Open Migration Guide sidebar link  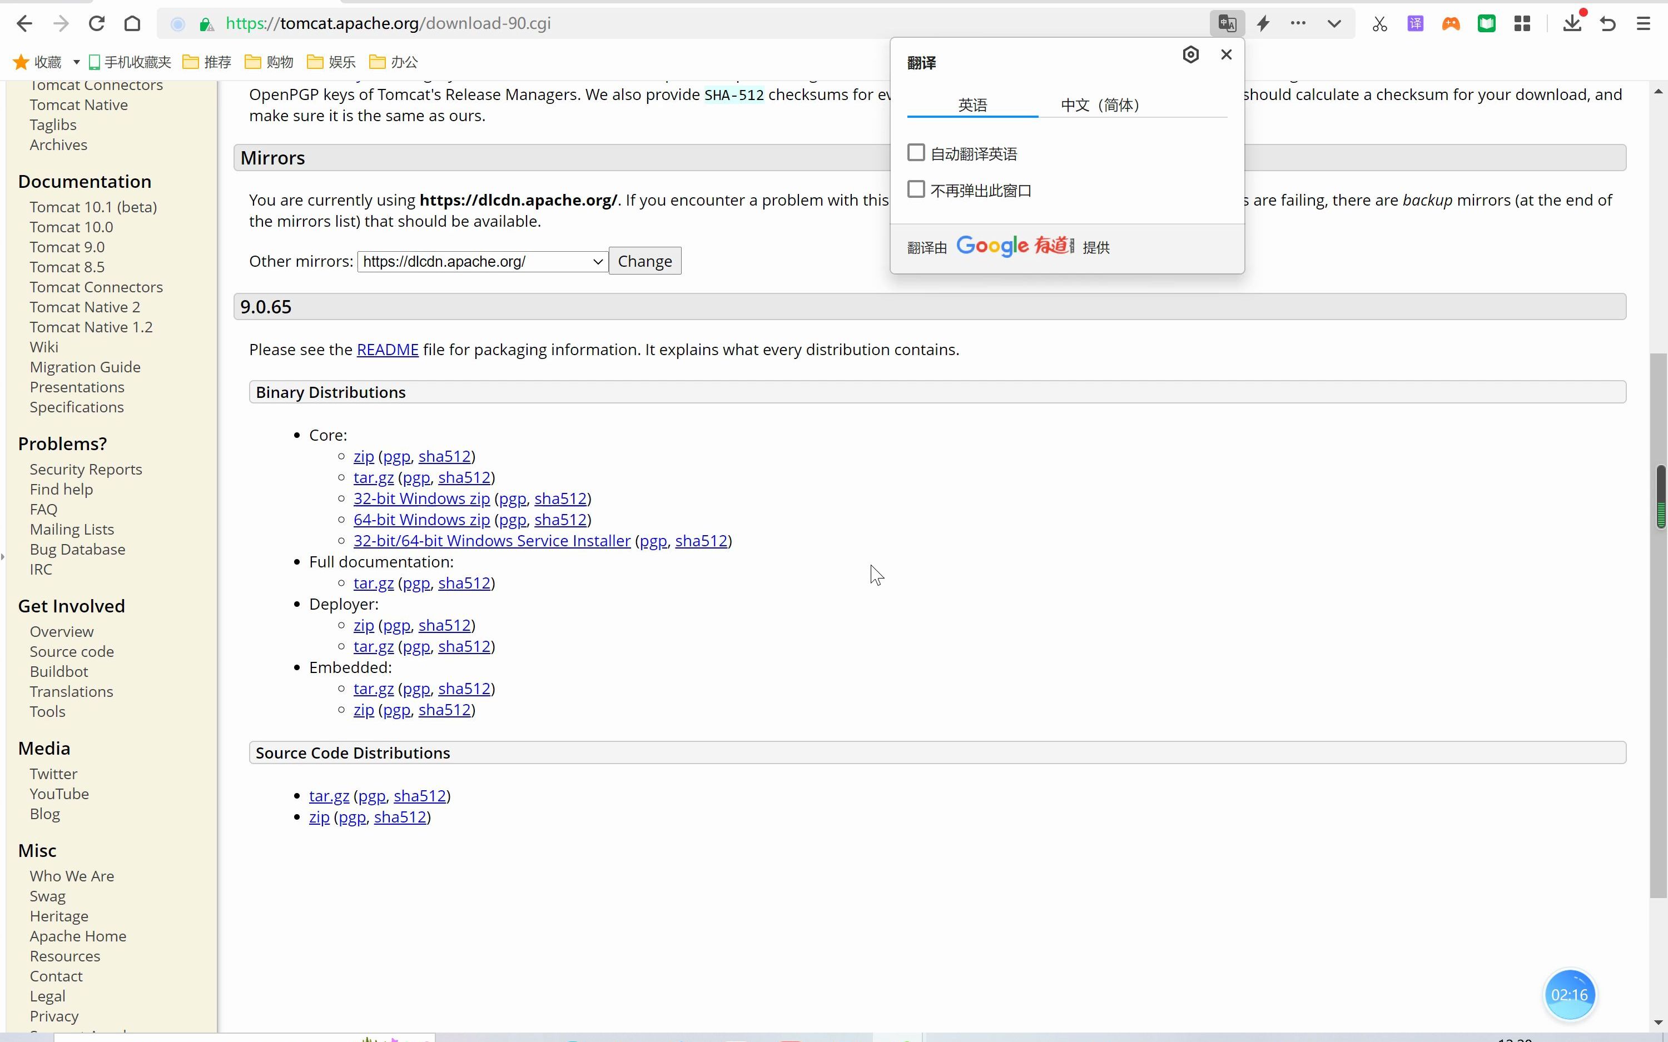(85, 367)
